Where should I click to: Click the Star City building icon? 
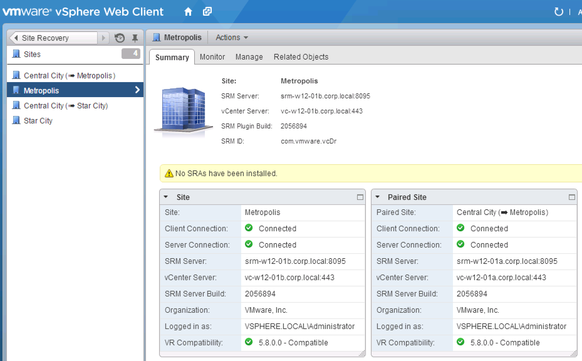16,120
